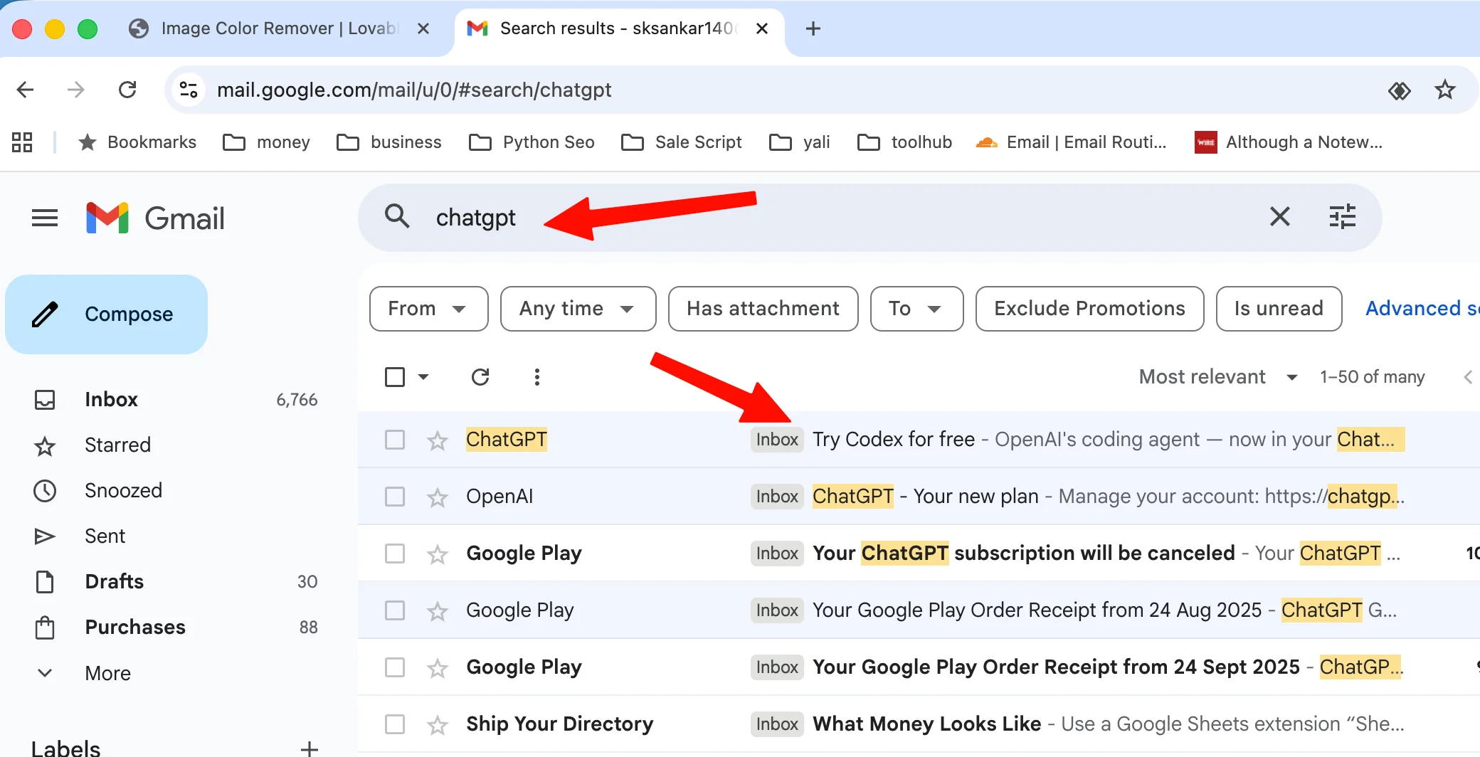Open the Sent folder icon in sidebar
This screenshot has width=1480, height=757.
[x=45, y=536]
